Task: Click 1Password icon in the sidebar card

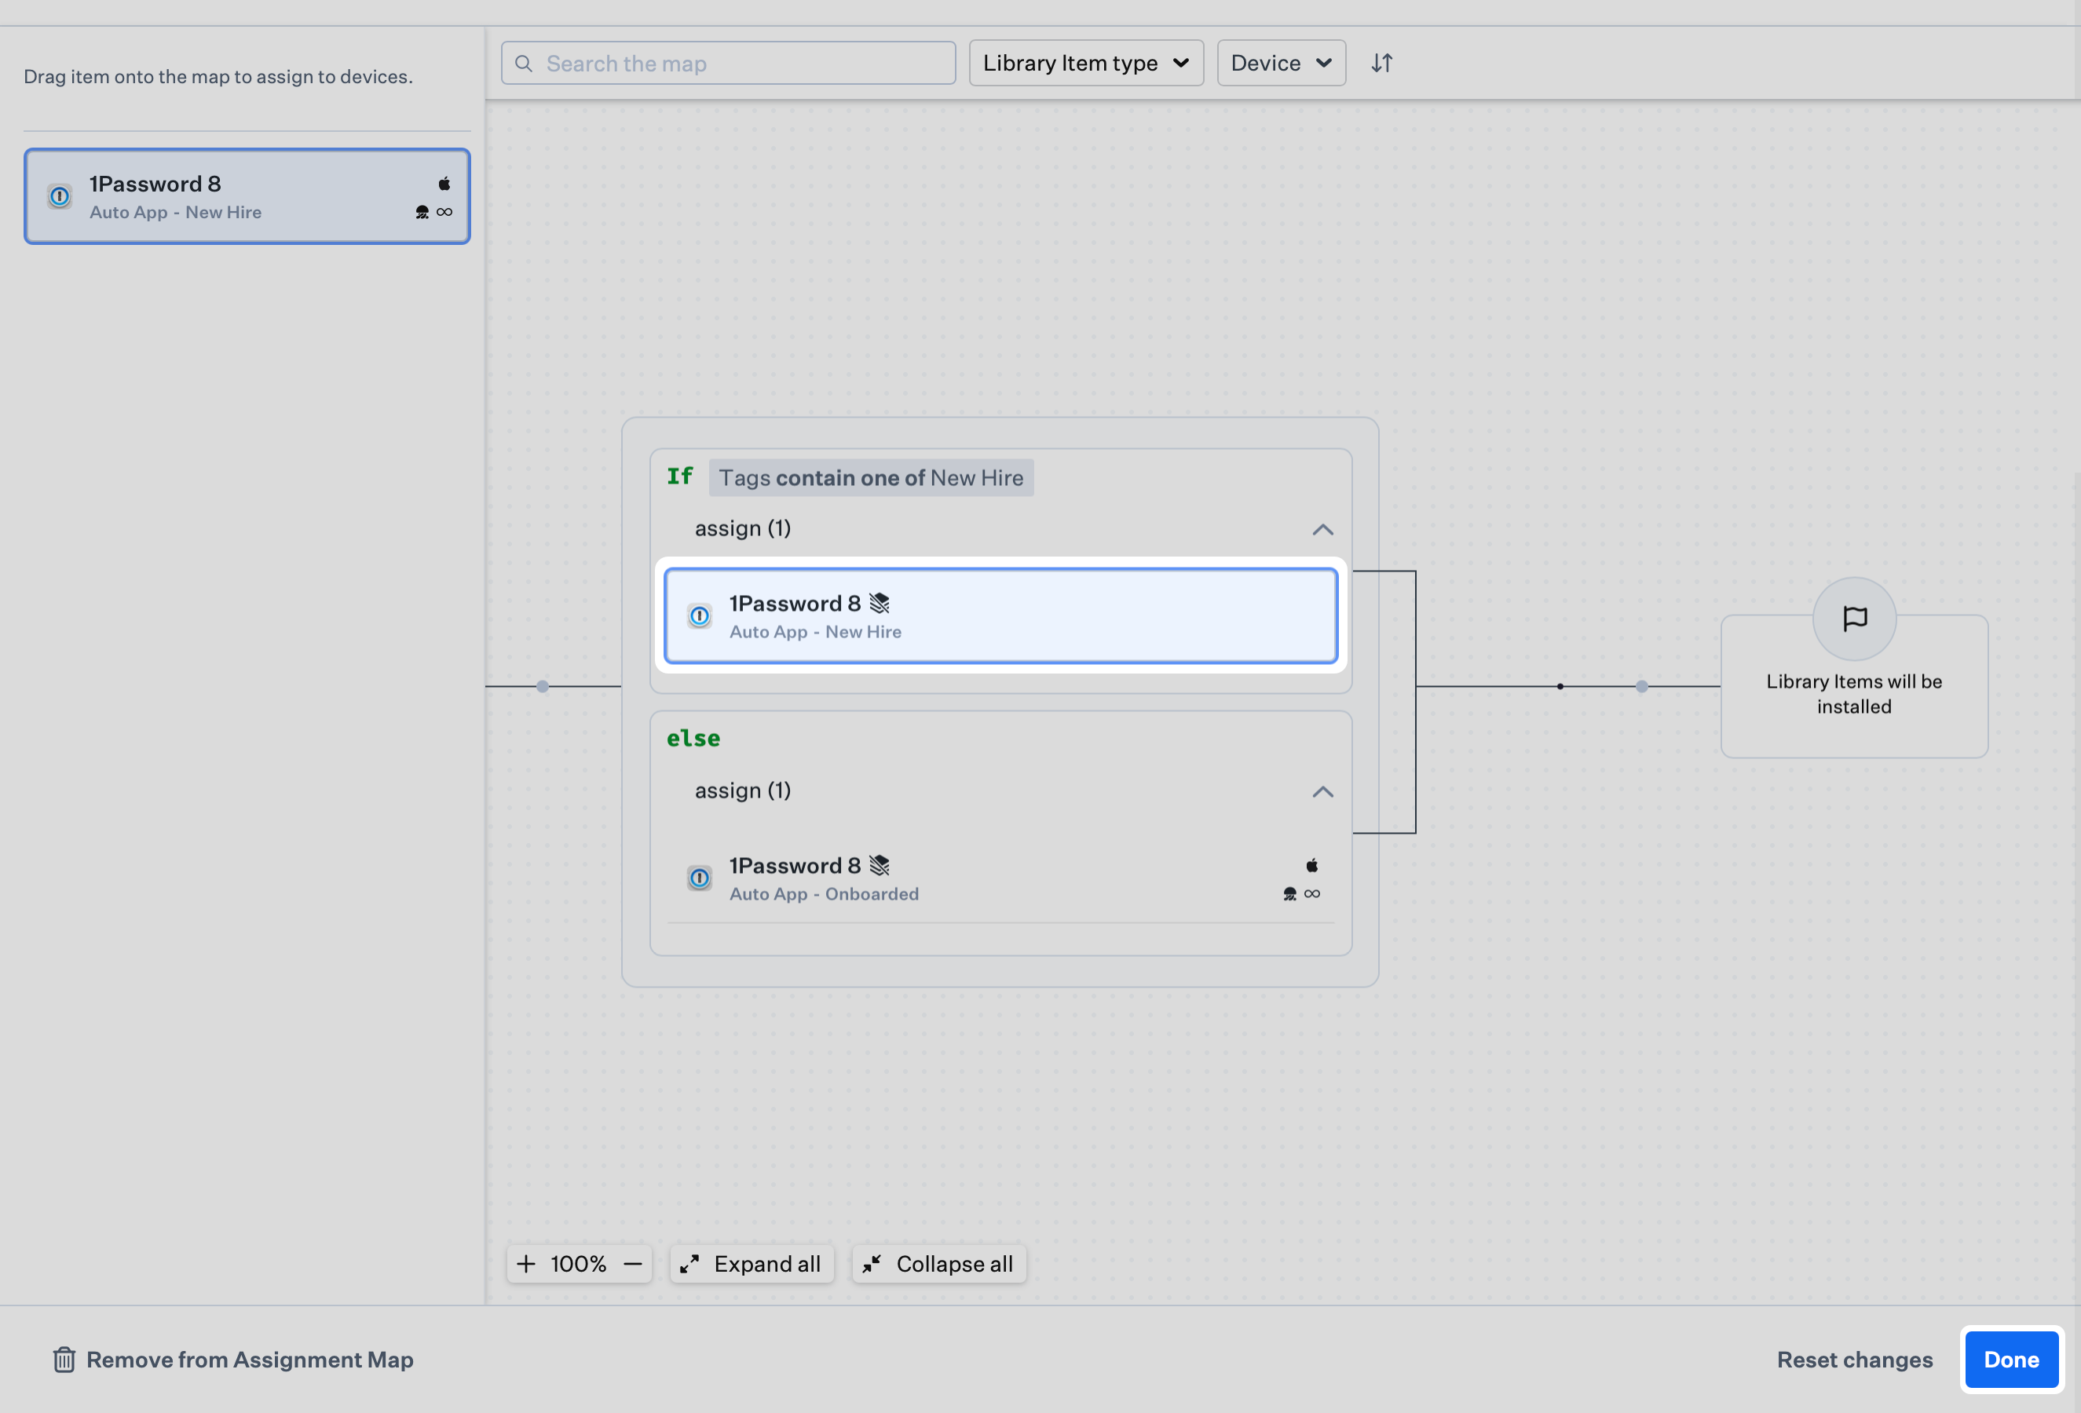Action: 60,196
